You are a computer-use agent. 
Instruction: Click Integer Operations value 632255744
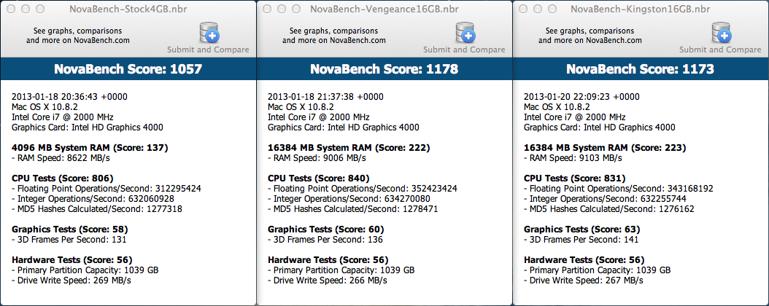pos(664,199)
